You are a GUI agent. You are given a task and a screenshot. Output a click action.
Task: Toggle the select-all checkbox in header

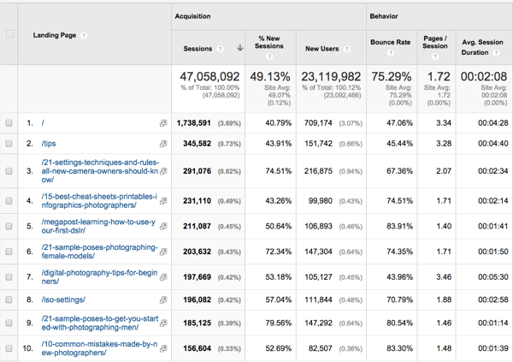(x=9, y=33)
